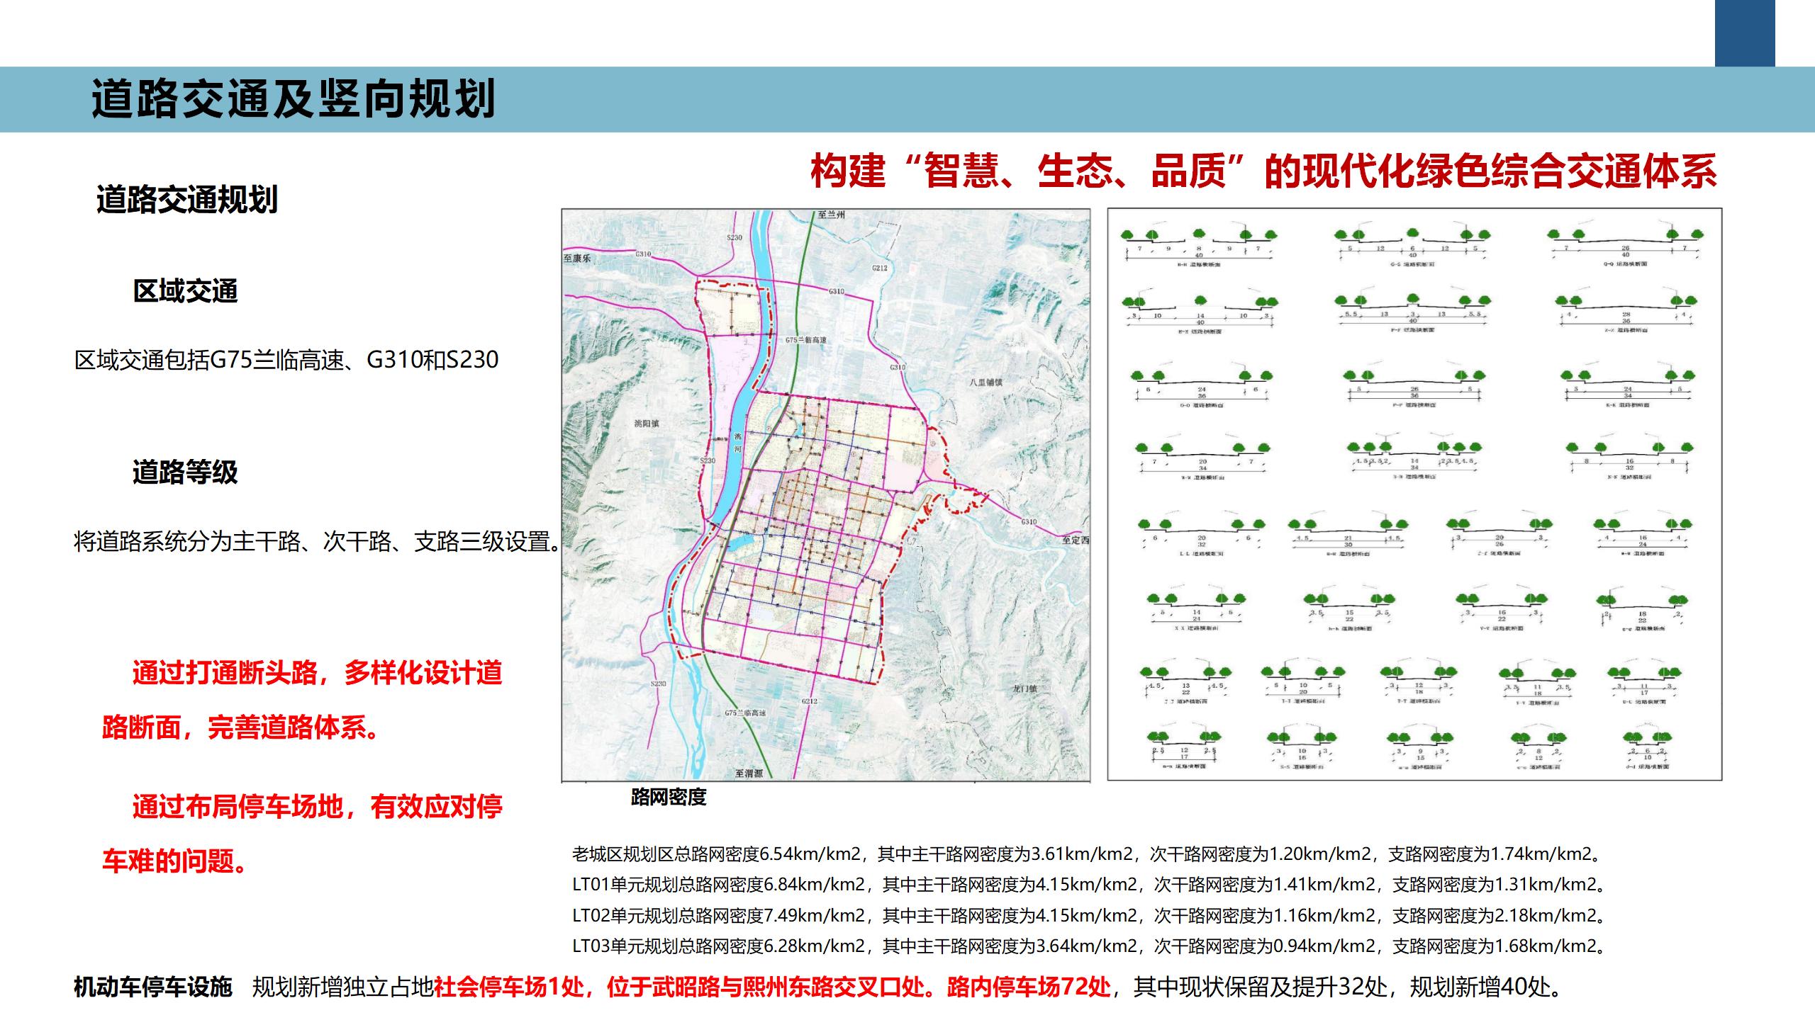
Task: Click the bold label 机动车停车设施
Action: pyautogui.click(x=153, y=987)
